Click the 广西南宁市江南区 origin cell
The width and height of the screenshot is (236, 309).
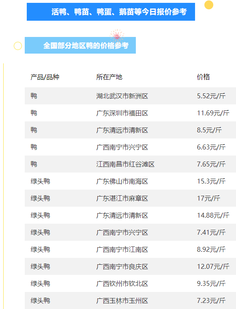tap(122, 249)
